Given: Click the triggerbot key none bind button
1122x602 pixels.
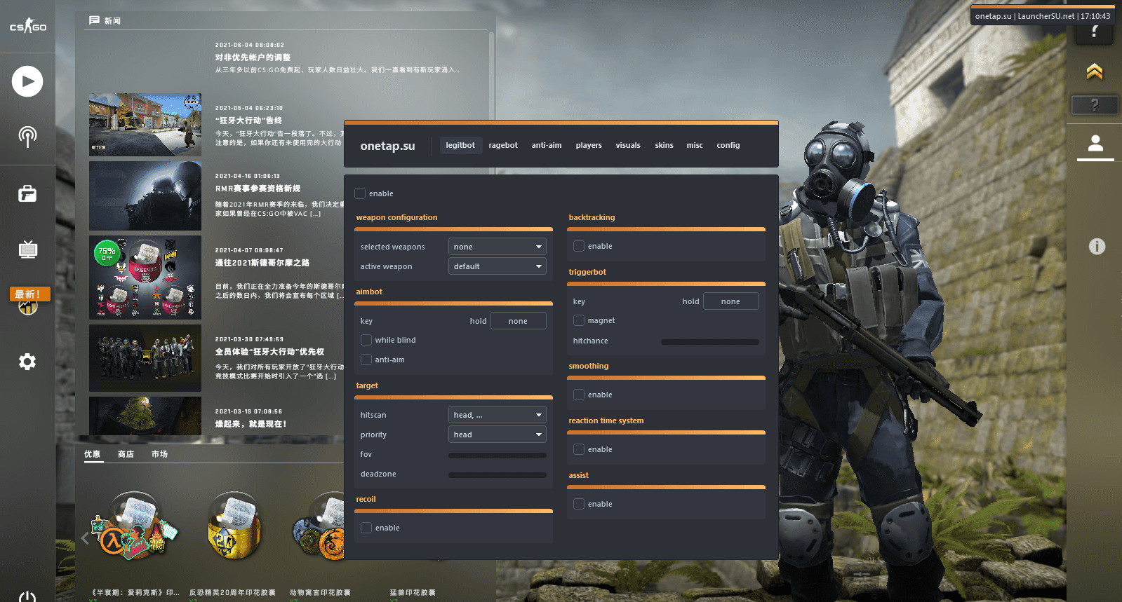Looking at the screenshot, I should tap(730, 301).
